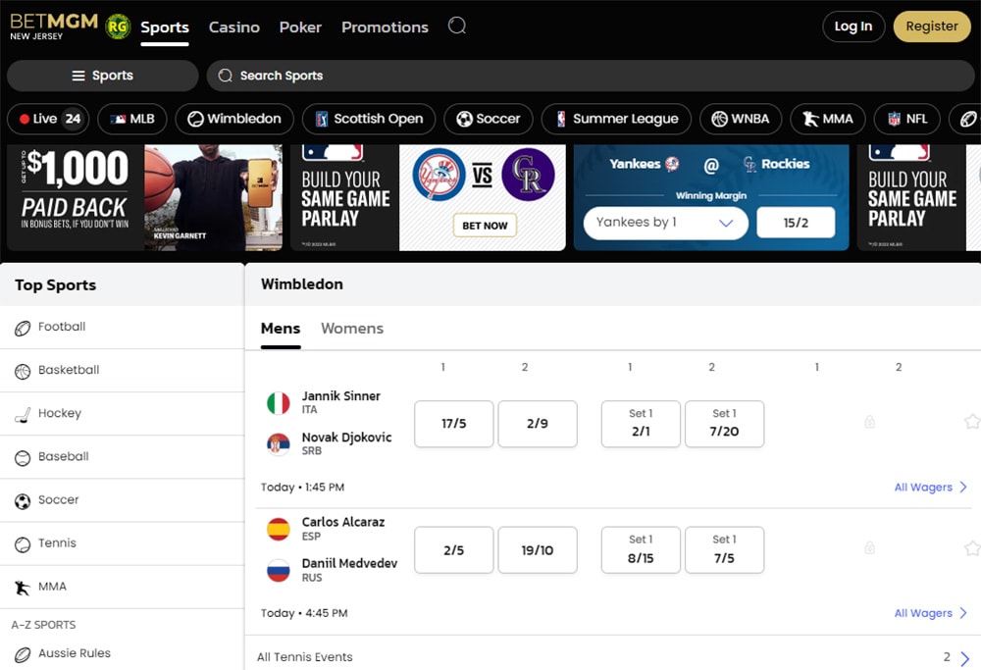Select Set 1 odds 7/5 for Medvedev

725,550
